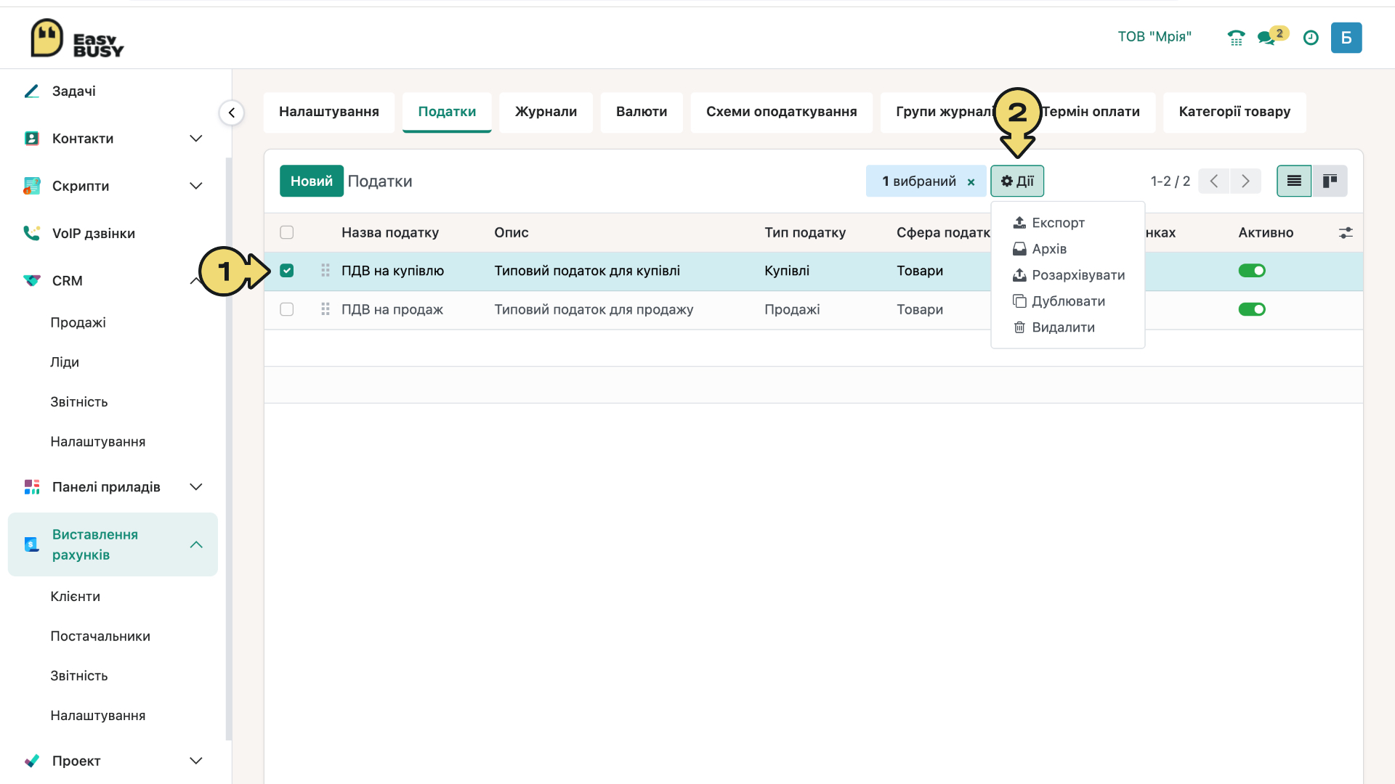Check the ПДВ на продаж row checkbox
The height and width of the screenshot is (784, 1395).
coord(287,309)
